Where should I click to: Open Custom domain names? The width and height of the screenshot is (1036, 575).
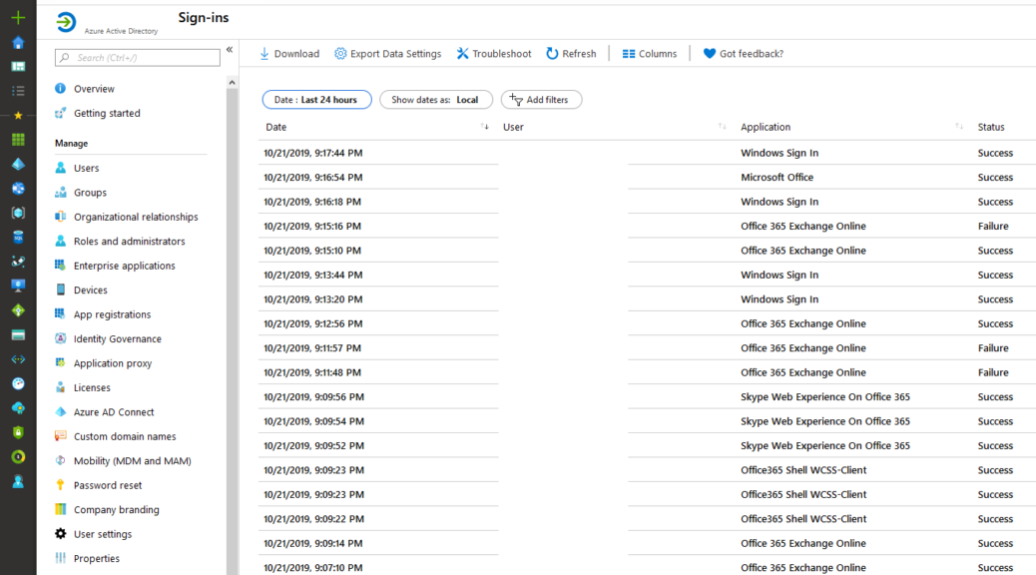coord(124,436)
